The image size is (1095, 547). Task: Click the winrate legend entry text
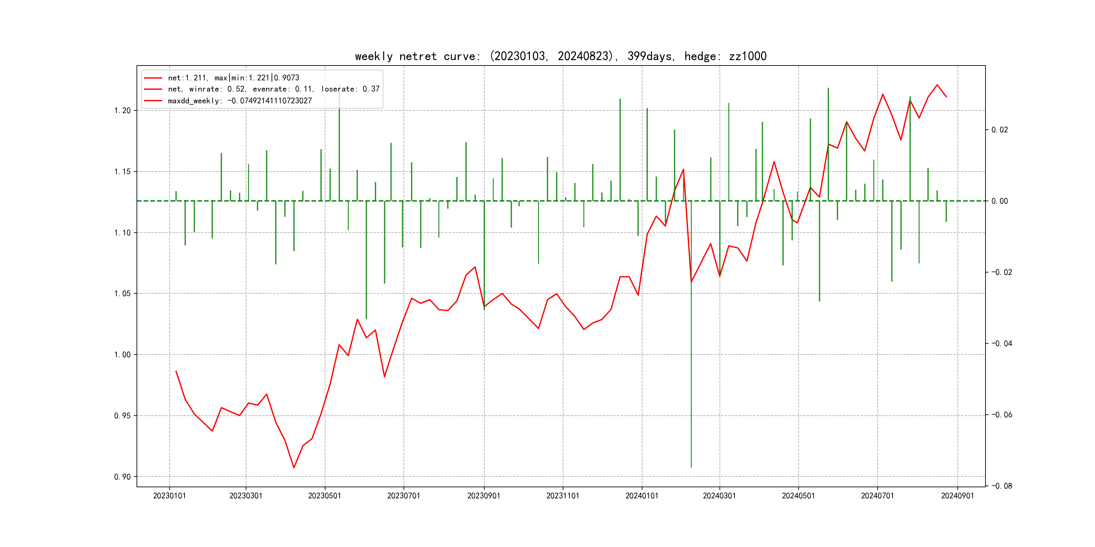tap(273, 89)
